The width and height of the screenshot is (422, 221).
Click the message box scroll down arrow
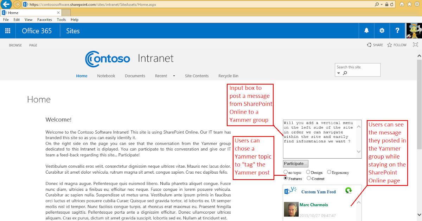pyautogui.click(x=359, y=152)
